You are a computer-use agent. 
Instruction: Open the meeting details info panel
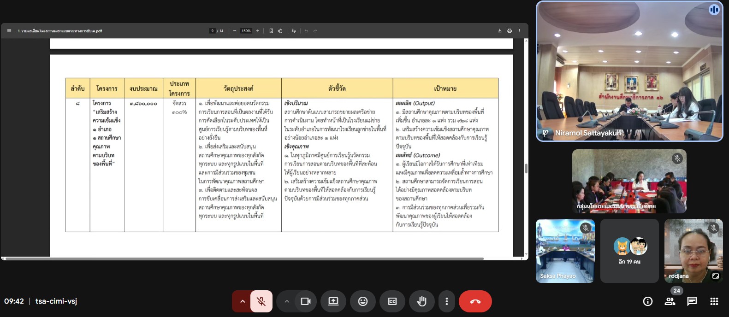coord(648,301)
